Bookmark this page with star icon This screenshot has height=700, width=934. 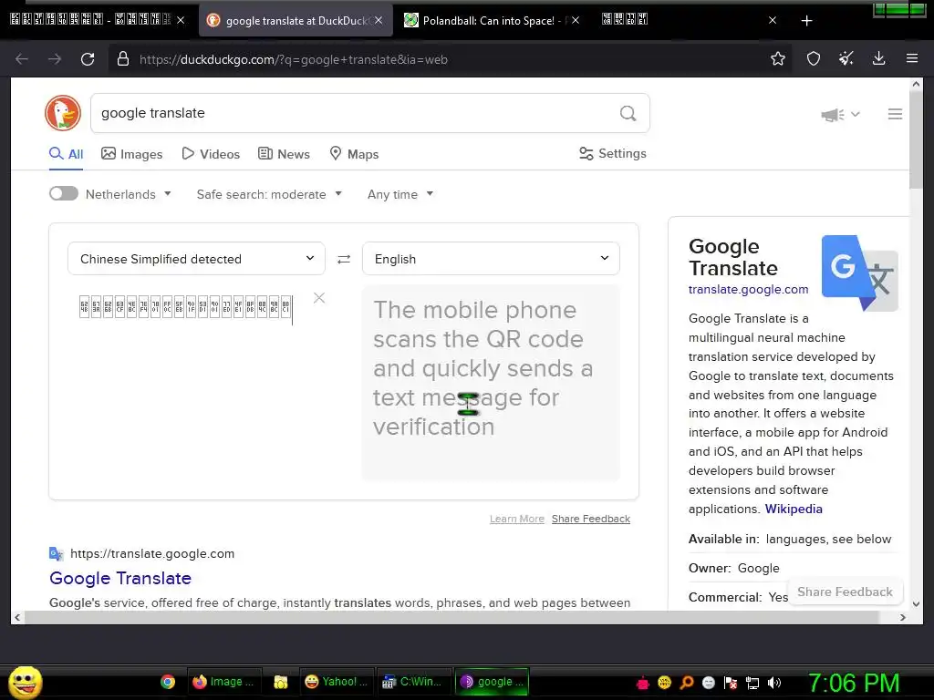[777, 58]
